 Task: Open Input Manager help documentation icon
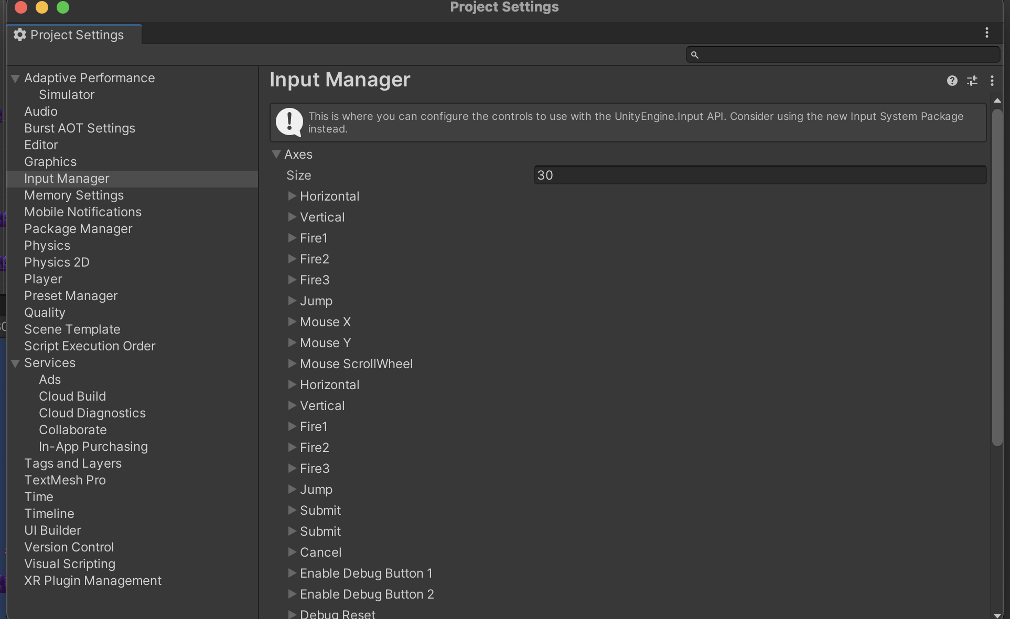point(952,81)
